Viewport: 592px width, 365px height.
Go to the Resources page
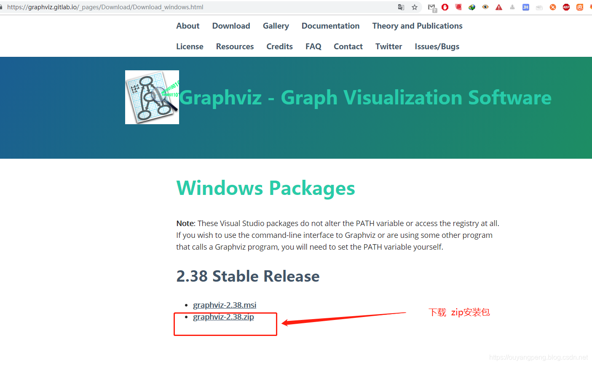[235, 46]
